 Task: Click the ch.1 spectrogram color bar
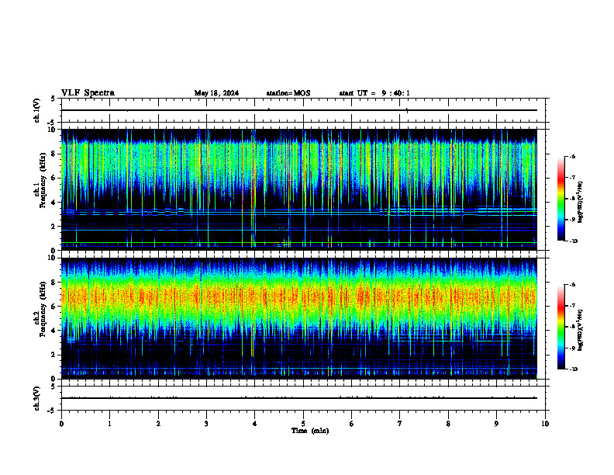[561, 199]
